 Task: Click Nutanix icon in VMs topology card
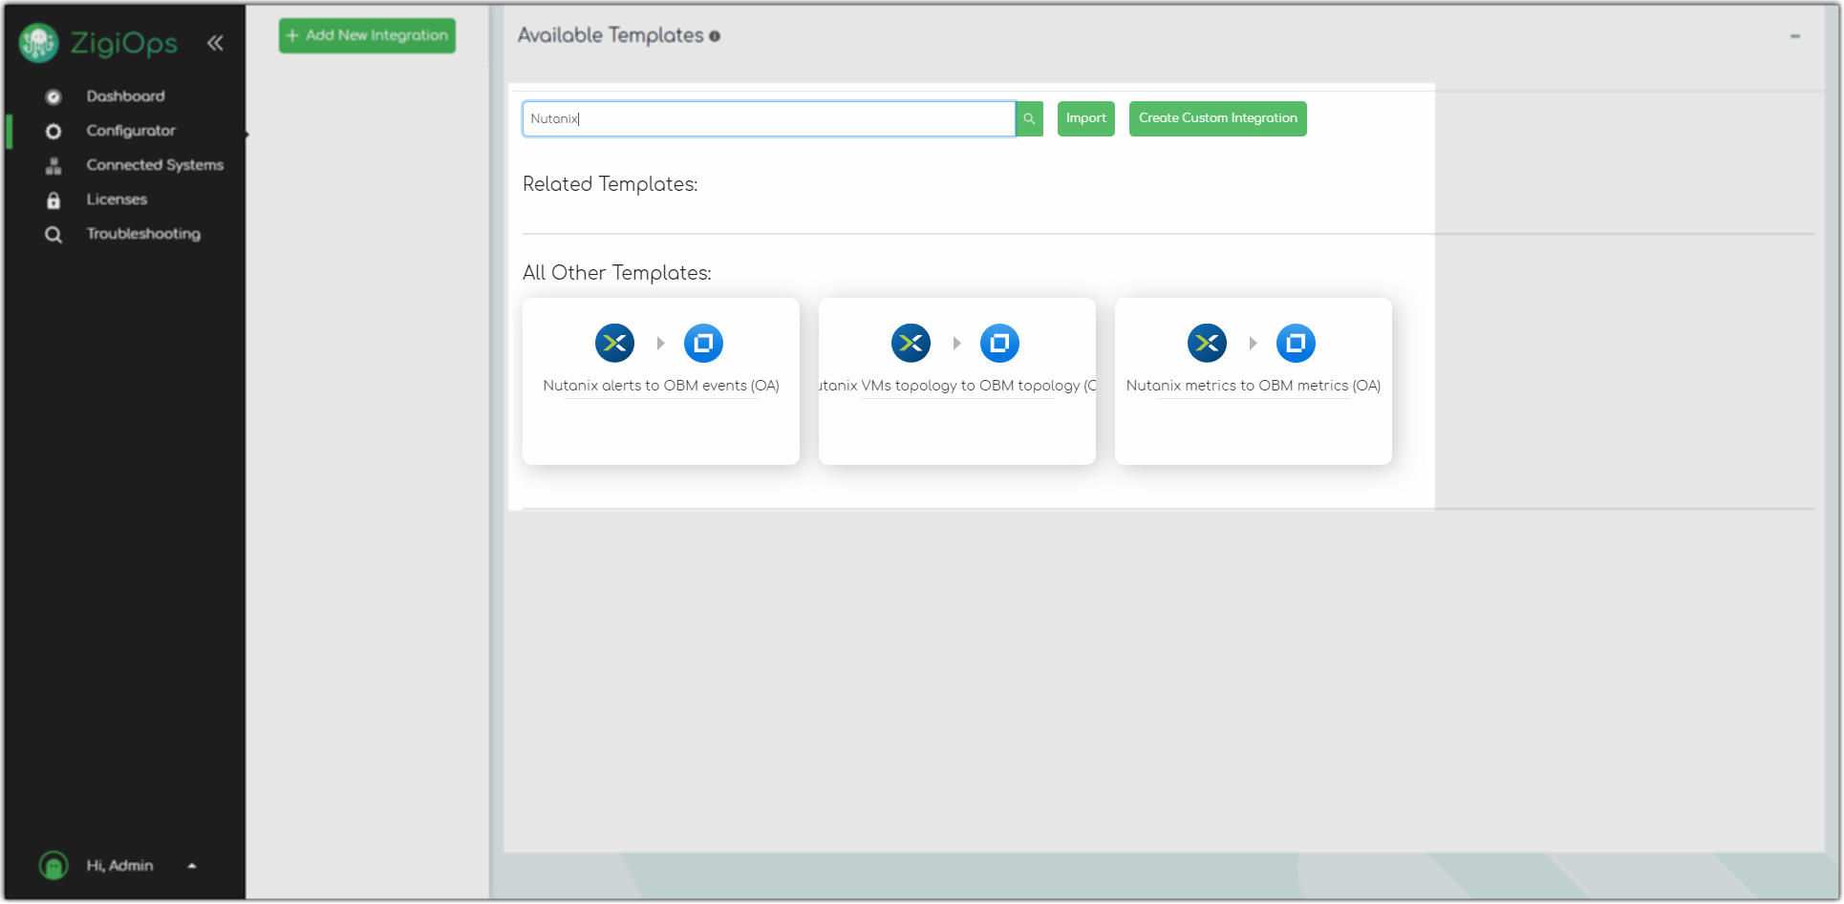click(x=911, y=343)
